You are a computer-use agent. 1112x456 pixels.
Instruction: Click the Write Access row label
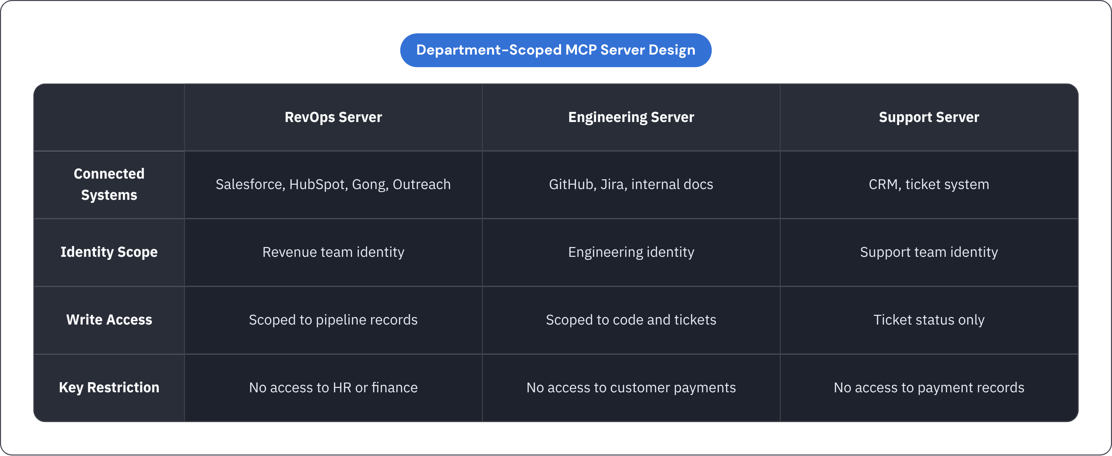click(109, 320)
